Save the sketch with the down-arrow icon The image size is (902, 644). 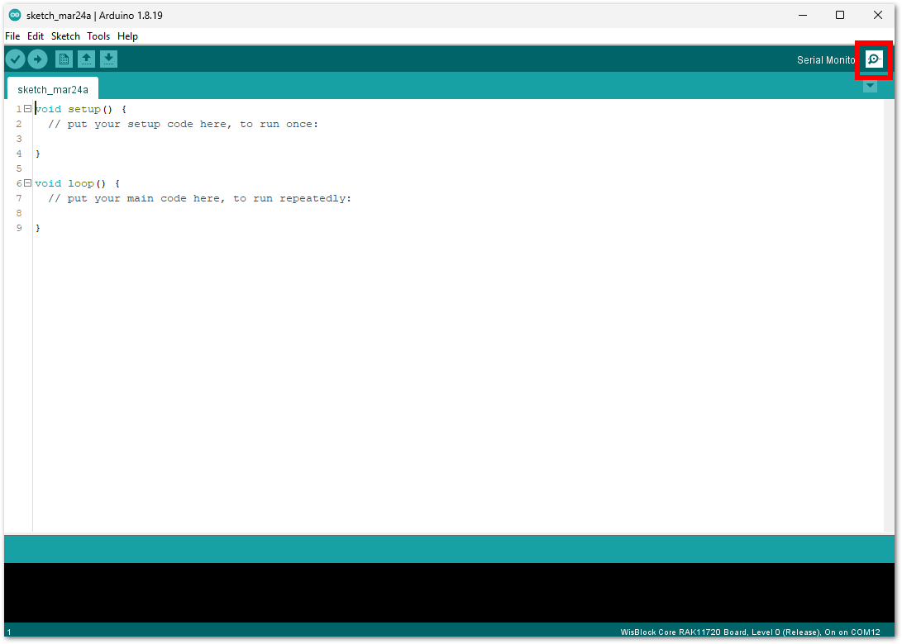[109, 59]
